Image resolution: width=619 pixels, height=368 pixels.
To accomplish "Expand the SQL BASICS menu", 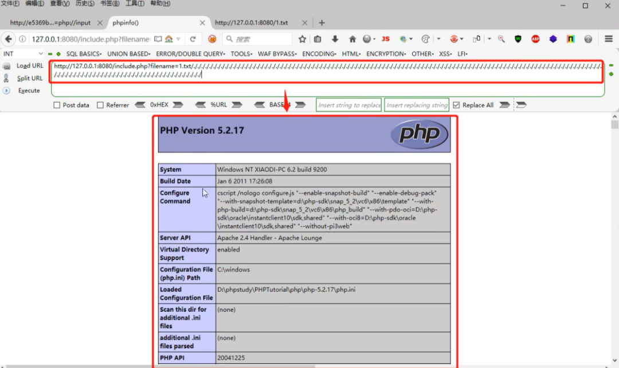I will 84,54.
